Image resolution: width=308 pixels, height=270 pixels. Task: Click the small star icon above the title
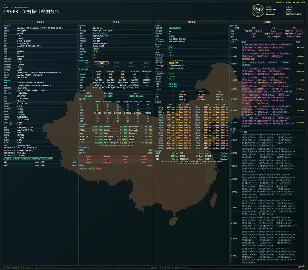[x=4, y=5]
